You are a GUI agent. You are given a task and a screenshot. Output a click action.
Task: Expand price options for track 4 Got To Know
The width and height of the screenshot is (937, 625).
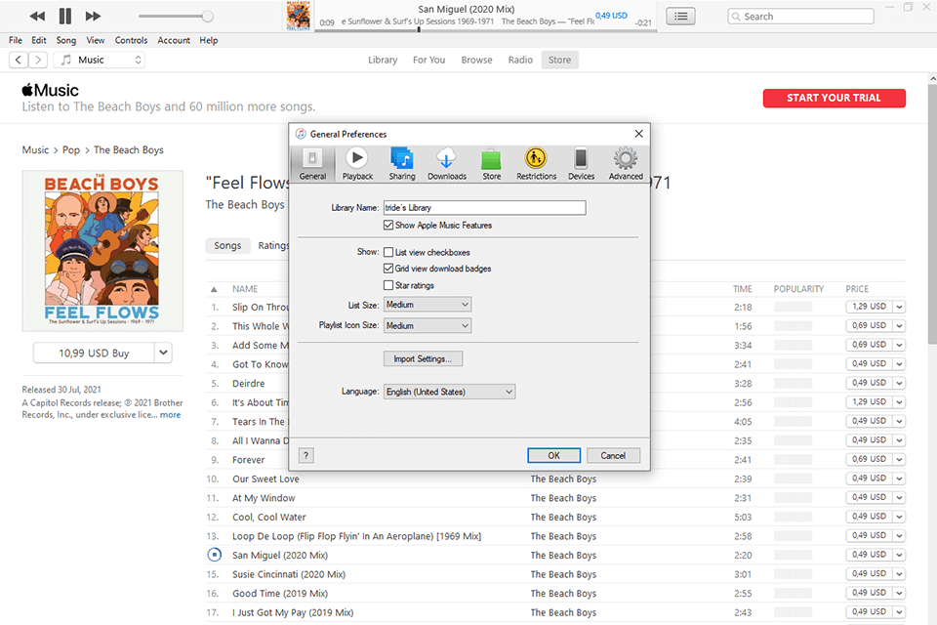pos(899,363)
